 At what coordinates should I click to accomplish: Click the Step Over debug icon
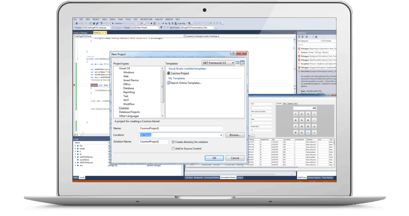[x=169, y=23]
